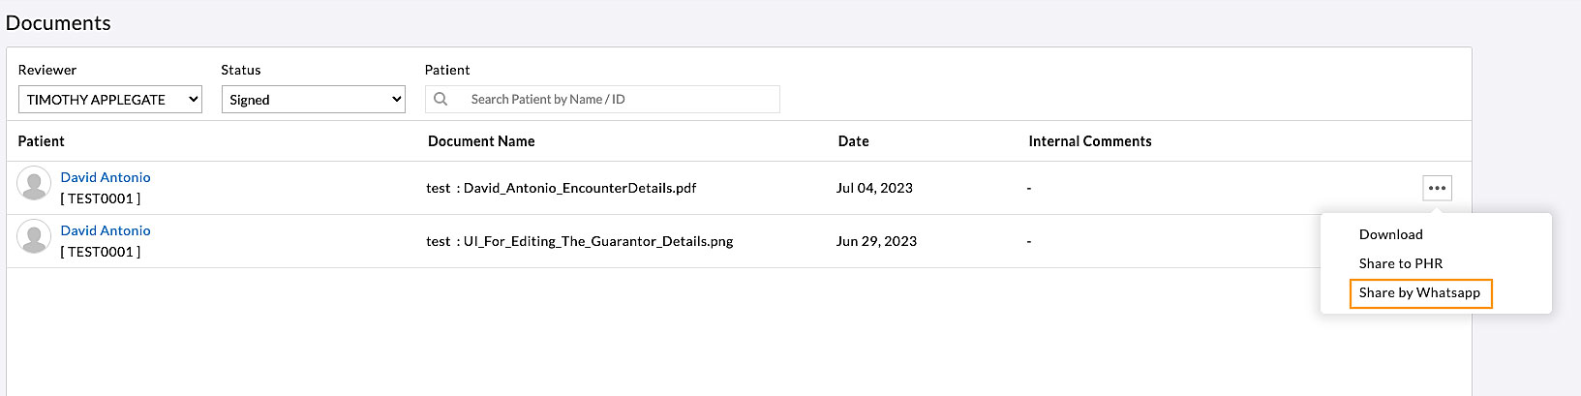Image resolution: width=1581 pixels, height=396 pixels.
Task: Click the avatar icon beside the Guarantor_Details.png row
Action: [x=34, y=237]
